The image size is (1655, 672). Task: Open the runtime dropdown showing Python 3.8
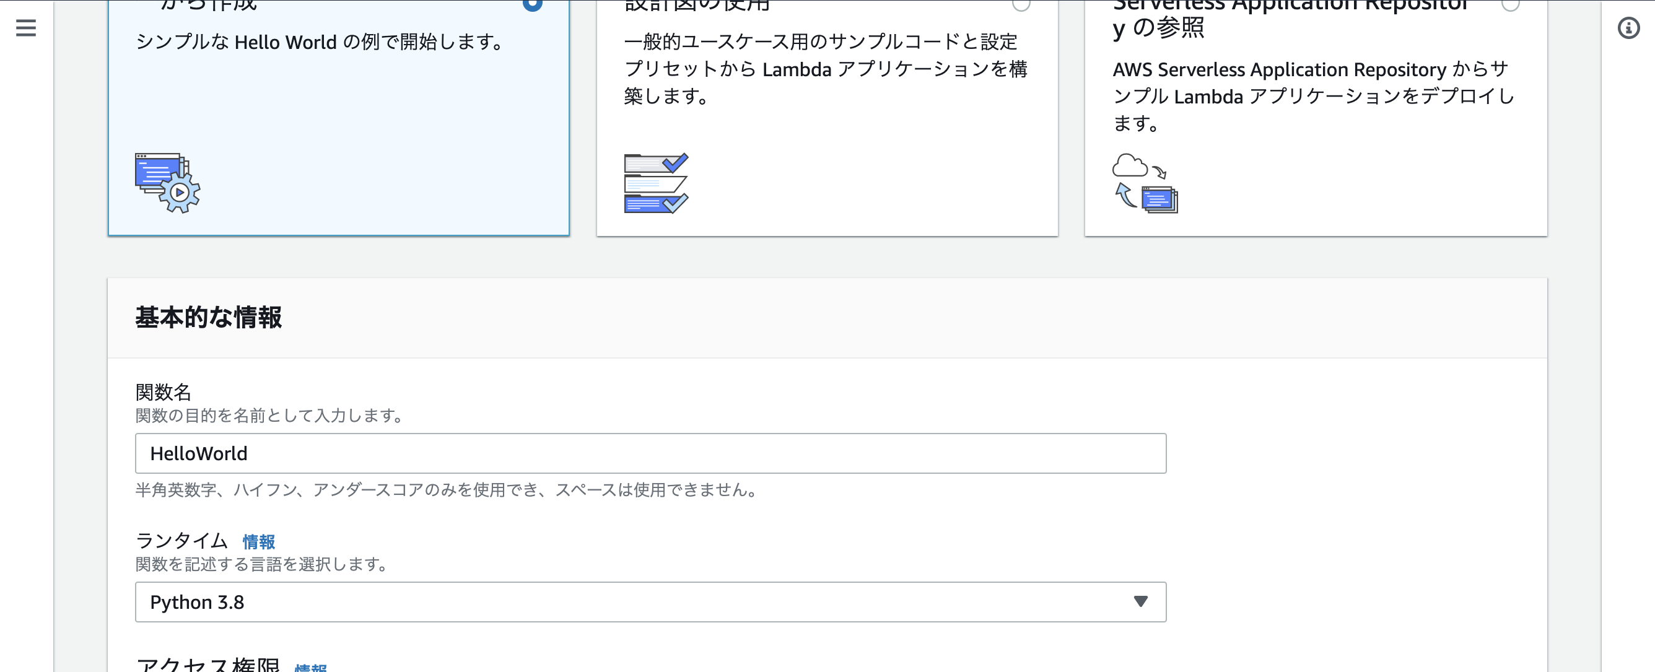[x=649, y=602]
